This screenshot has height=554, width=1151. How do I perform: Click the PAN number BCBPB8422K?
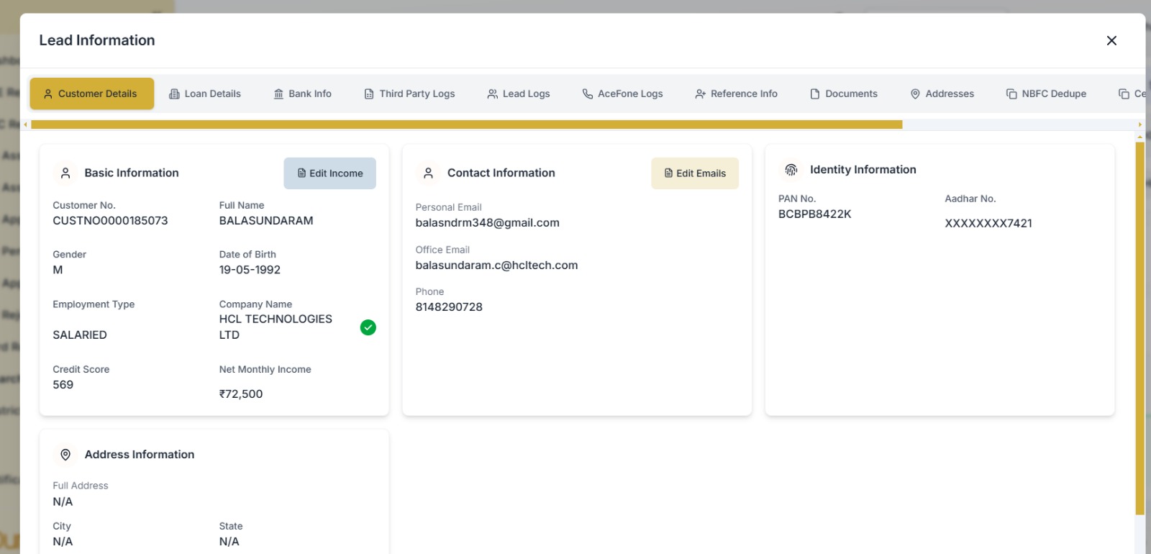pyautogui.click(x=815, y=214)
